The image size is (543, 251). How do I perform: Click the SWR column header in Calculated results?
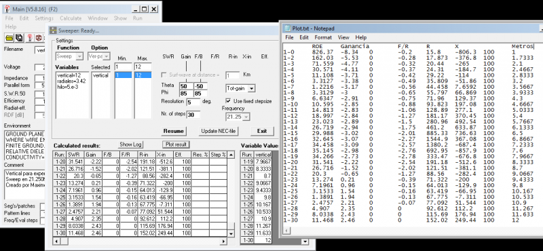tap(75, 155)
